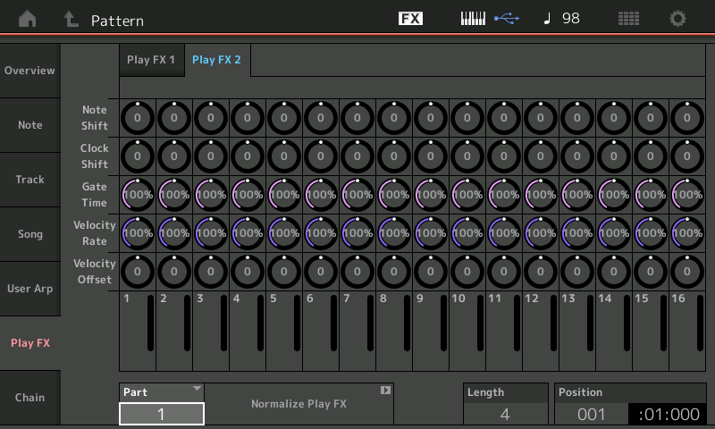Screen dimensions: 715x429
Task: Select Velocity Rate knob for track 3
Action: pyautogui.click(x=211, y=233)
